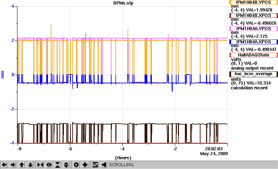The width and height of the screenshot is (278, 169).
Task: Click the 'volts' unit under HallADAQState
Action: pyautogui.click(x=236, y=60)
